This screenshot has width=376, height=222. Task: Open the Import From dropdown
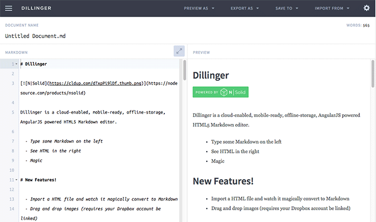[332, 8]
